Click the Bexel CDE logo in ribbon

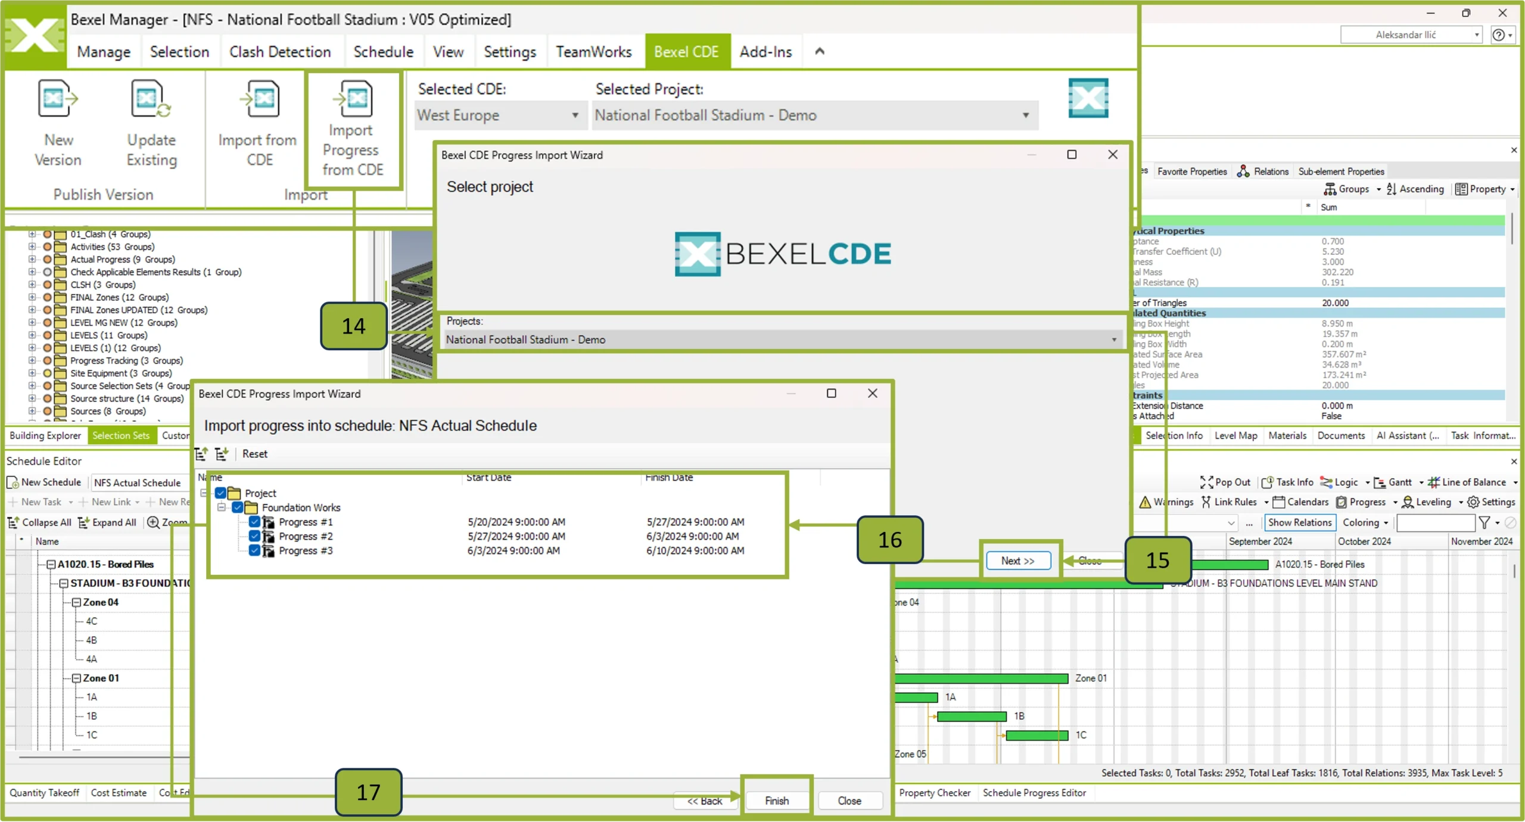[x=1088, y=98]
